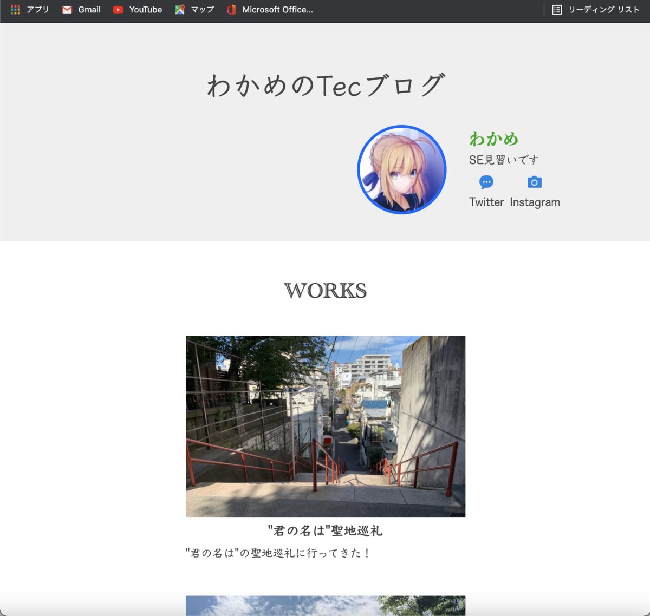
Task: Click the Twitter speech bubble icon
Action: (x=486, y=182)
